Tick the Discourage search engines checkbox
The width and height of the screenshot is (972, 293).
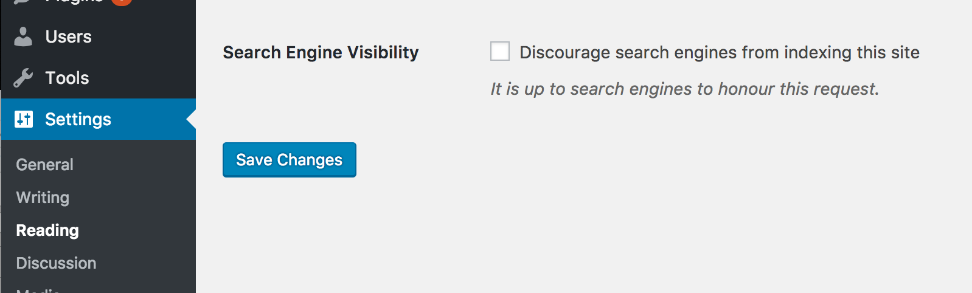pyautogui.click(x=500, y=51)
